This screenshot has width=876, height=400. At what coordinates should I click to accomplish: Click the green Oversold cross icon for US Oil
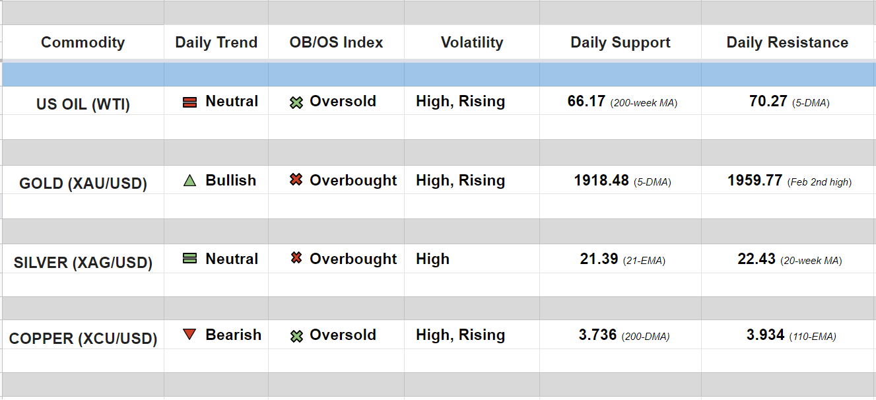coord(296,102)
